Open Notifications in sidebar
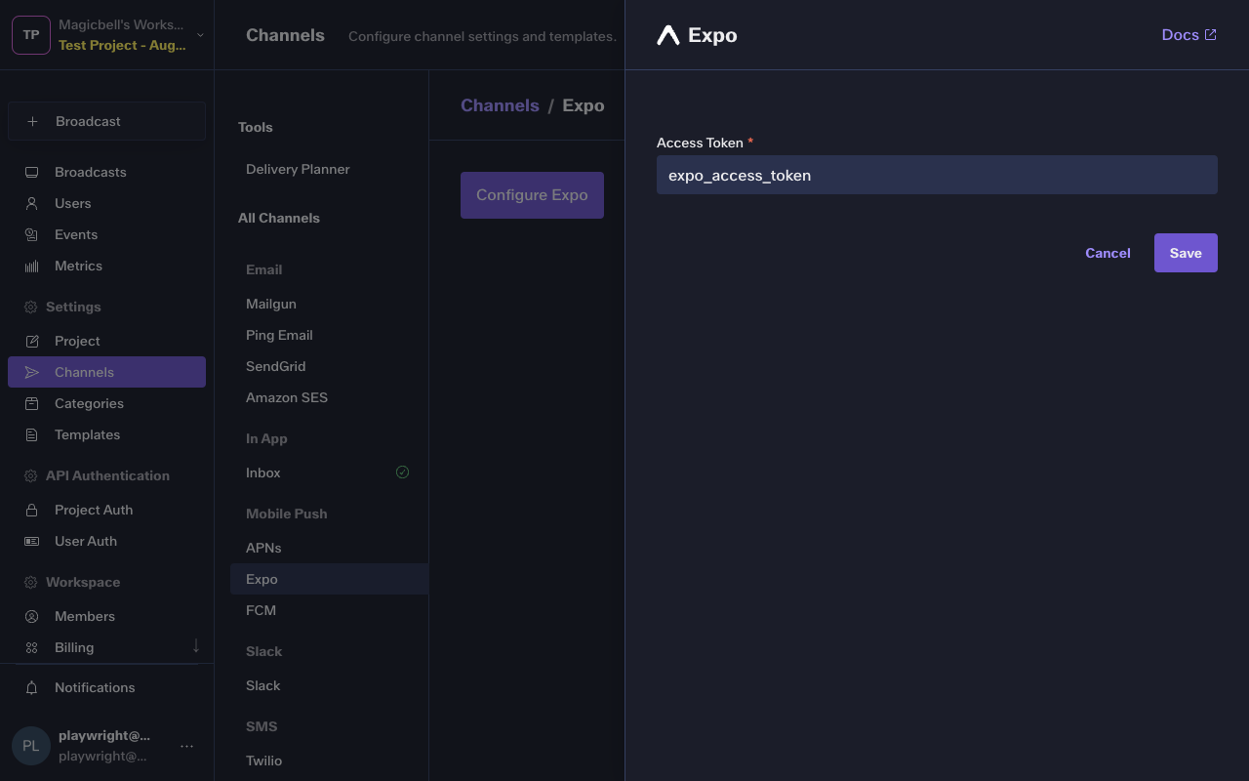This screenshot has width=1249, height=781. tap(106, 687)
